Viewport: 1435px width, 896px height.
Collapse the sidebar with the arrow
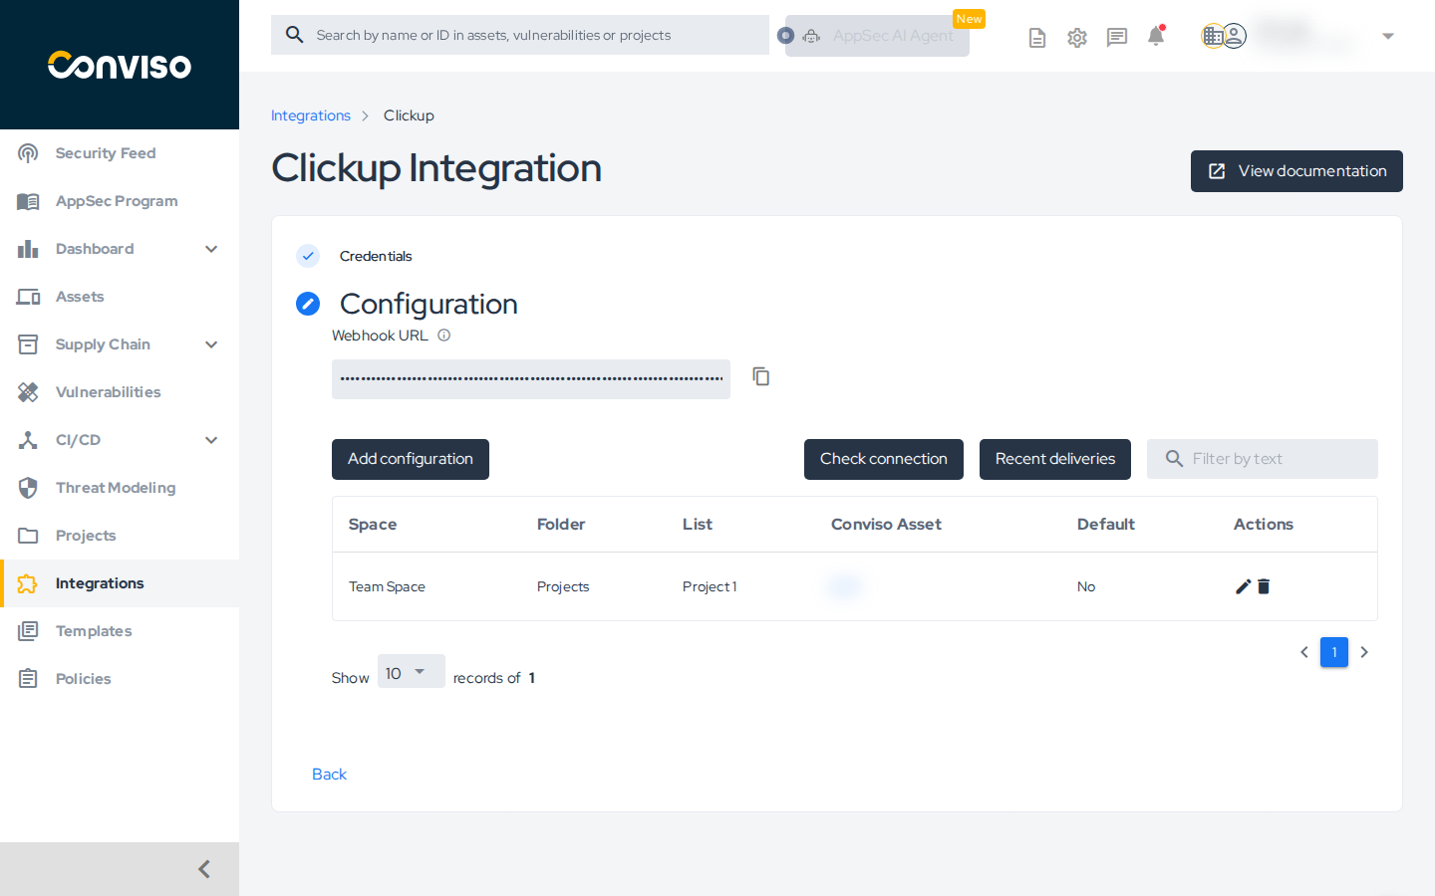203,869
